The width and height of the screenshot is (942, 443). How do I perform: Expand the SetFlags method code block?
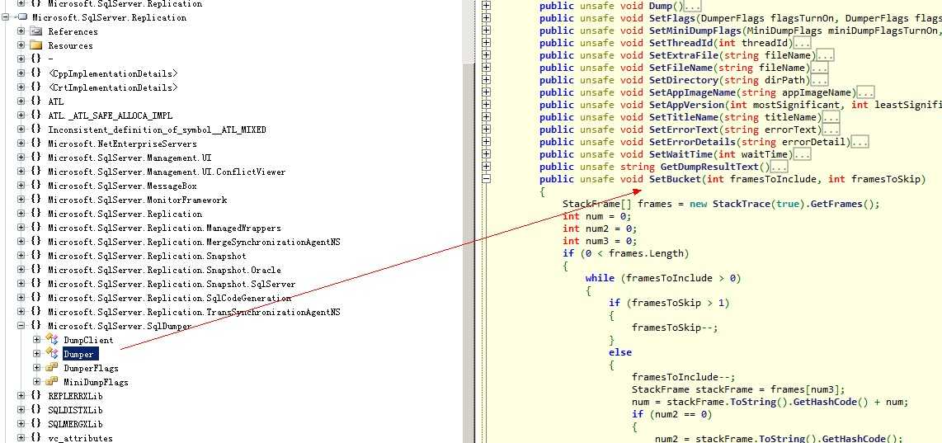pyautogui.click(x=487, y=18)
